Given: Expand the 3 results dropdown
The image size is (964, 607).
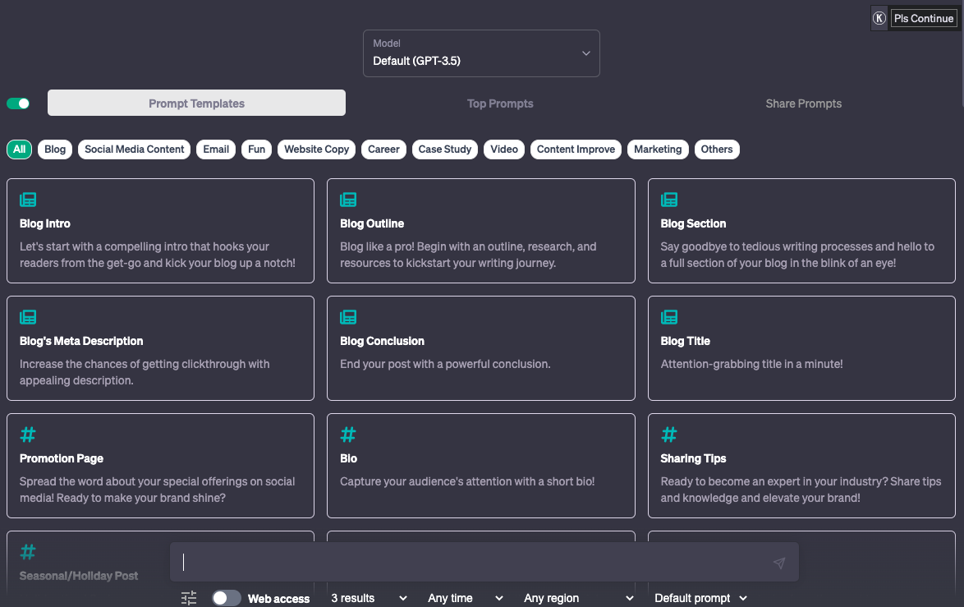Looking at the screenshot, I should (369, 598).
